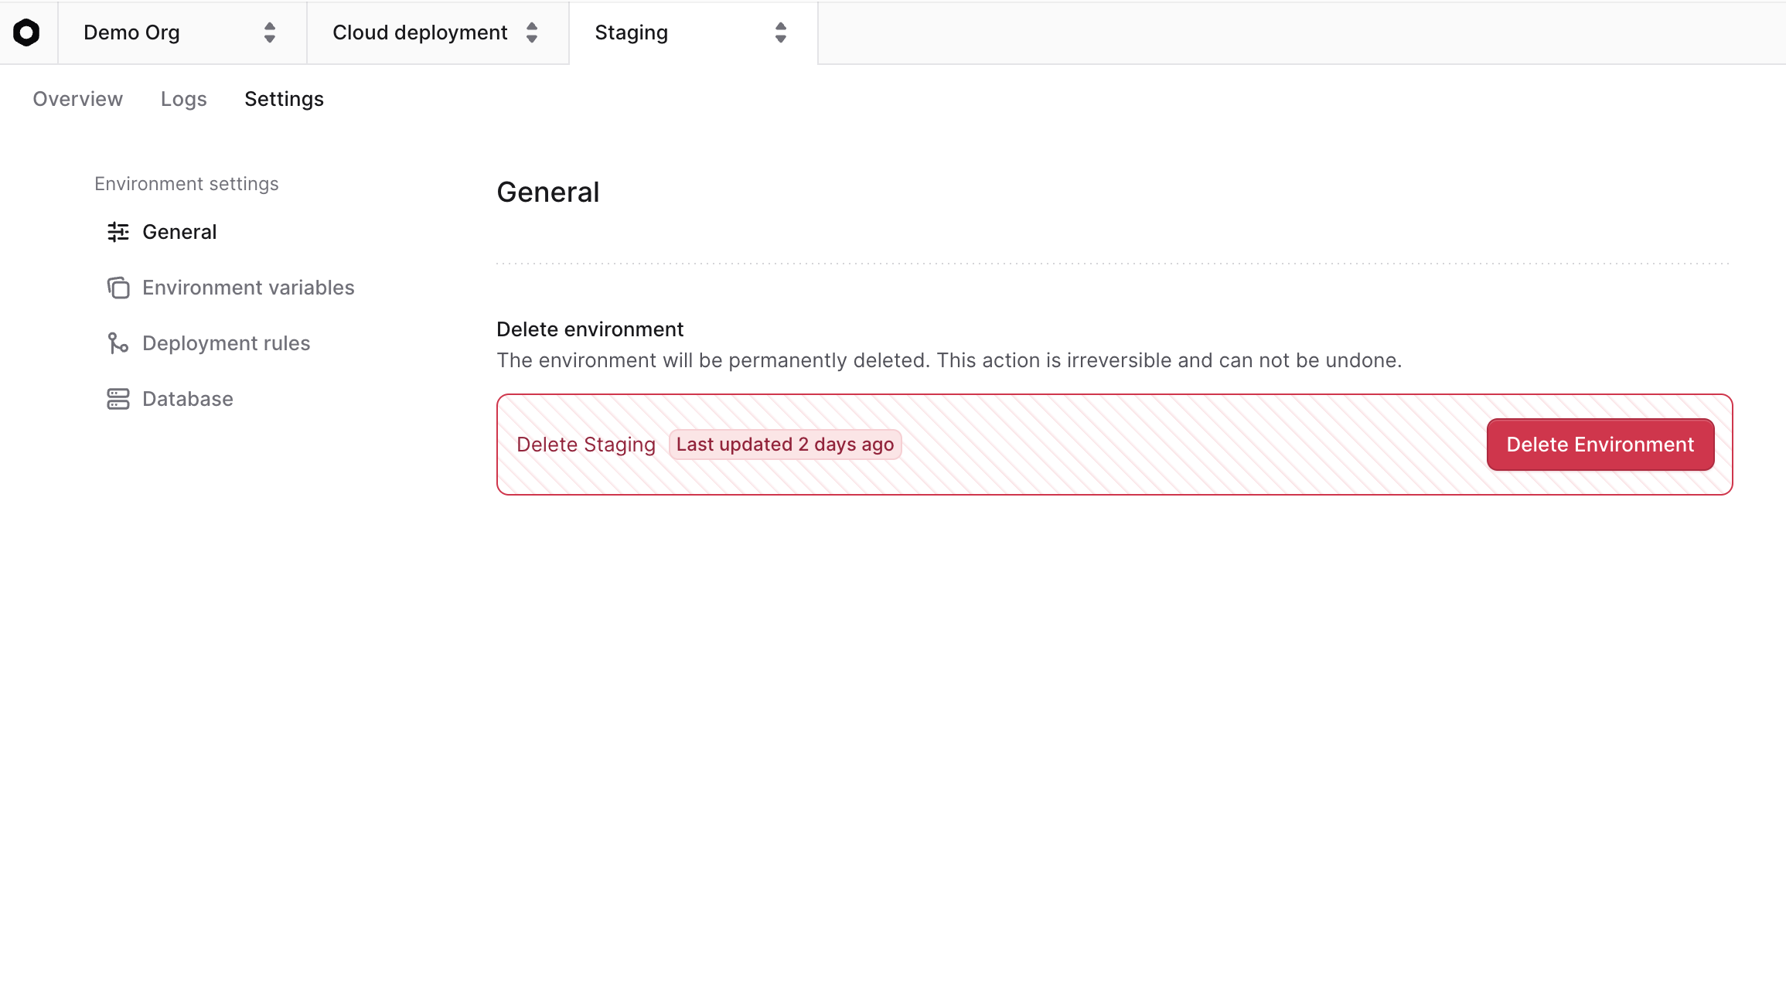The width and height of the screenshot is (1786, 1005).
Task: Click the Last updated 2 days ago badge
Action: point(785,445)
